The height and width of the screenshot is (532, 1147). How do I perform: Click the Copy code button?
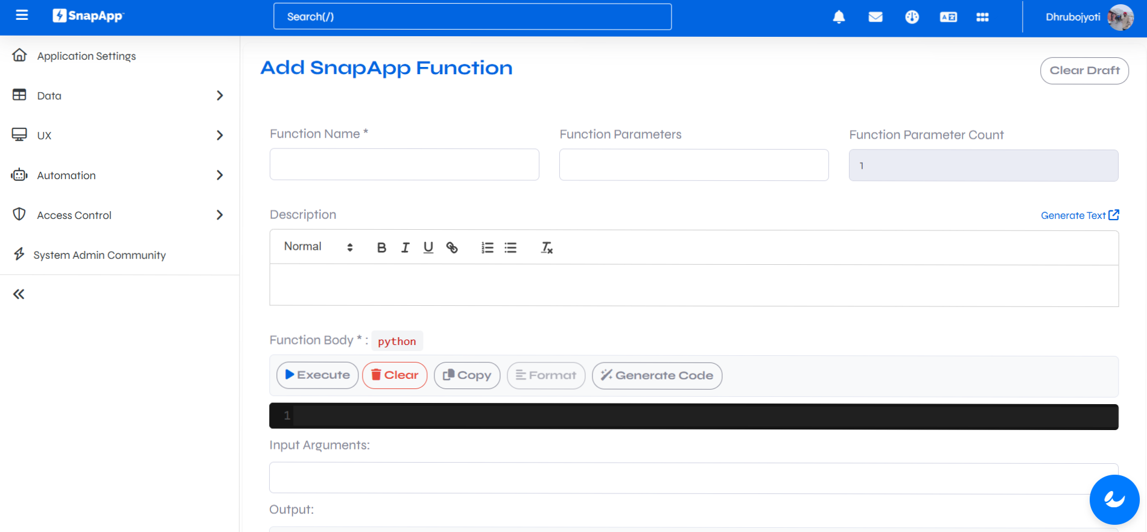click(x=467, y=375)
